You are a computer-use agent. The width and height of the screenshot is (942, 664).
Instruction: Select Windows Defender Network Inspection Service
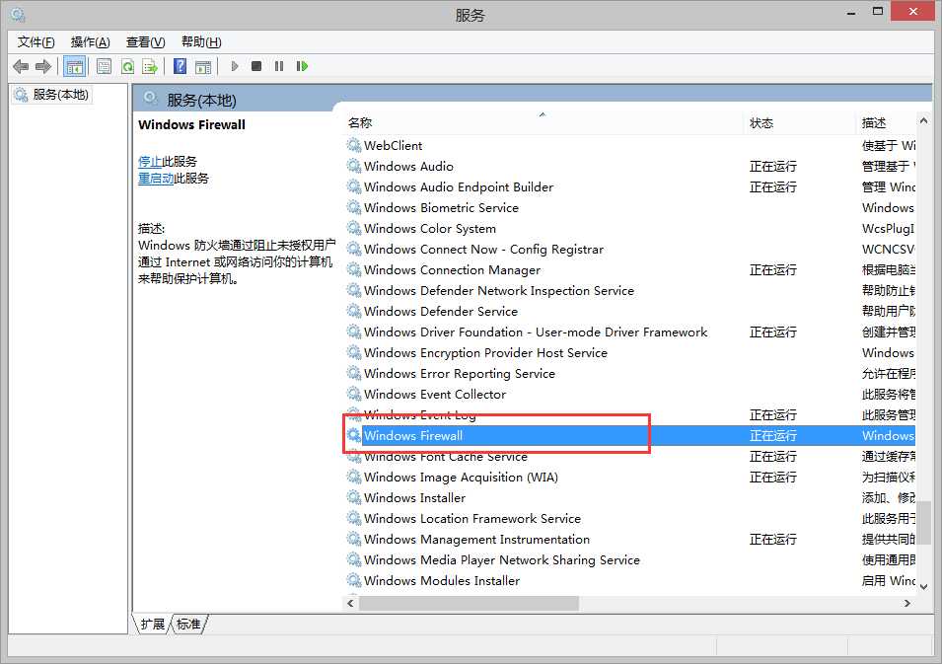pyautogui.click(x=629, y=291)
